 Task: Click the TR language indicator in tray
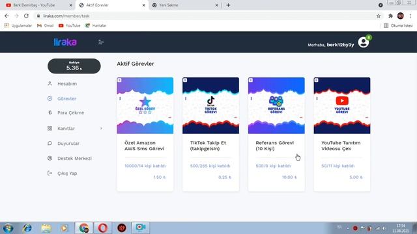point(339,227)
